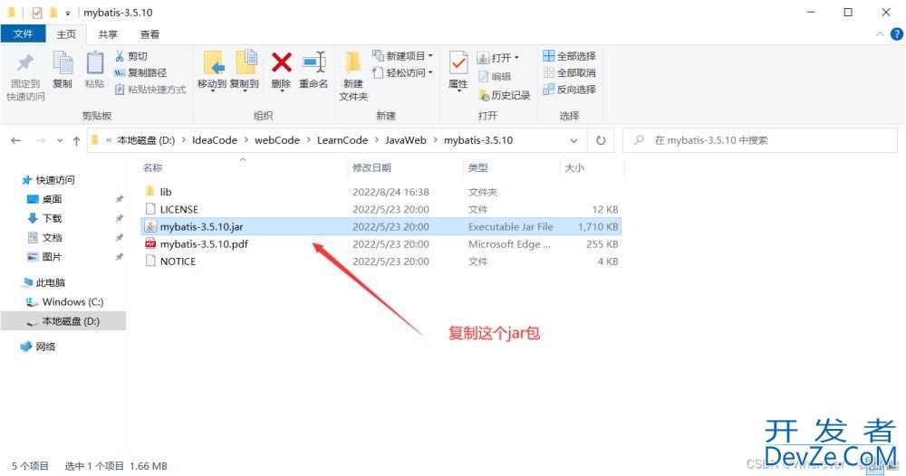Screen dimensions: 906x476
Task: Click the search box for mybatis-3.5.10
Action: click(x=759, y=140)
